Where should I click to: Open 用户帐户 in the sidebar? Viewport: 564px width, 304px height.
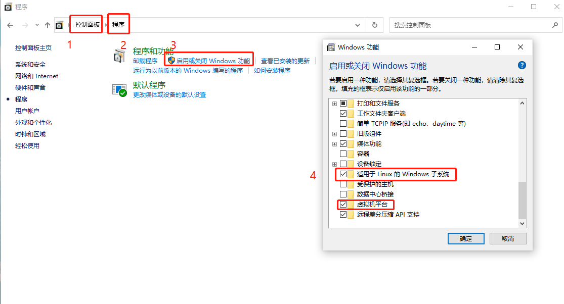(27, 111)
